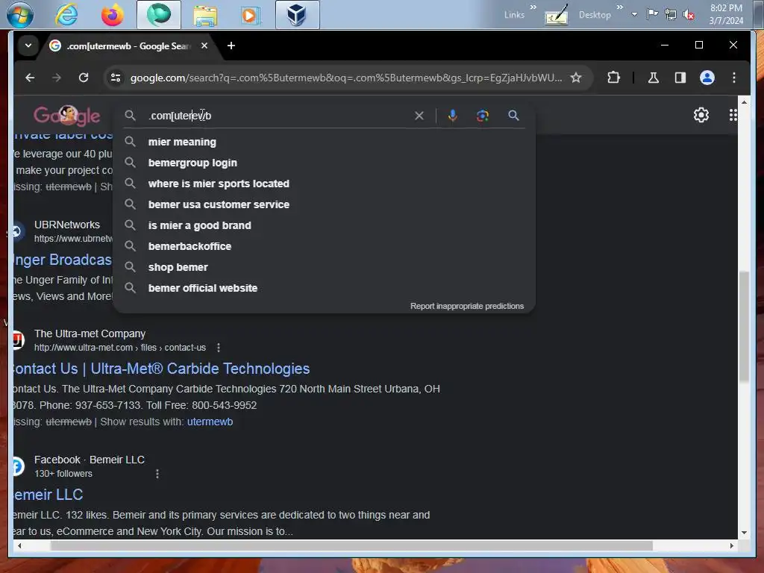Click the page scroll down arrow
The height and width of the screenshot is (573, 764).
point(744,533)
